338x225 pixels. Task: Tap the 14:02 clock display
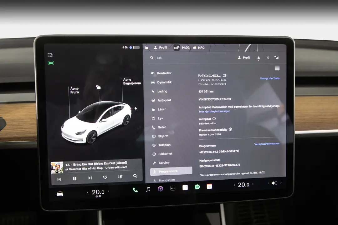186,47
